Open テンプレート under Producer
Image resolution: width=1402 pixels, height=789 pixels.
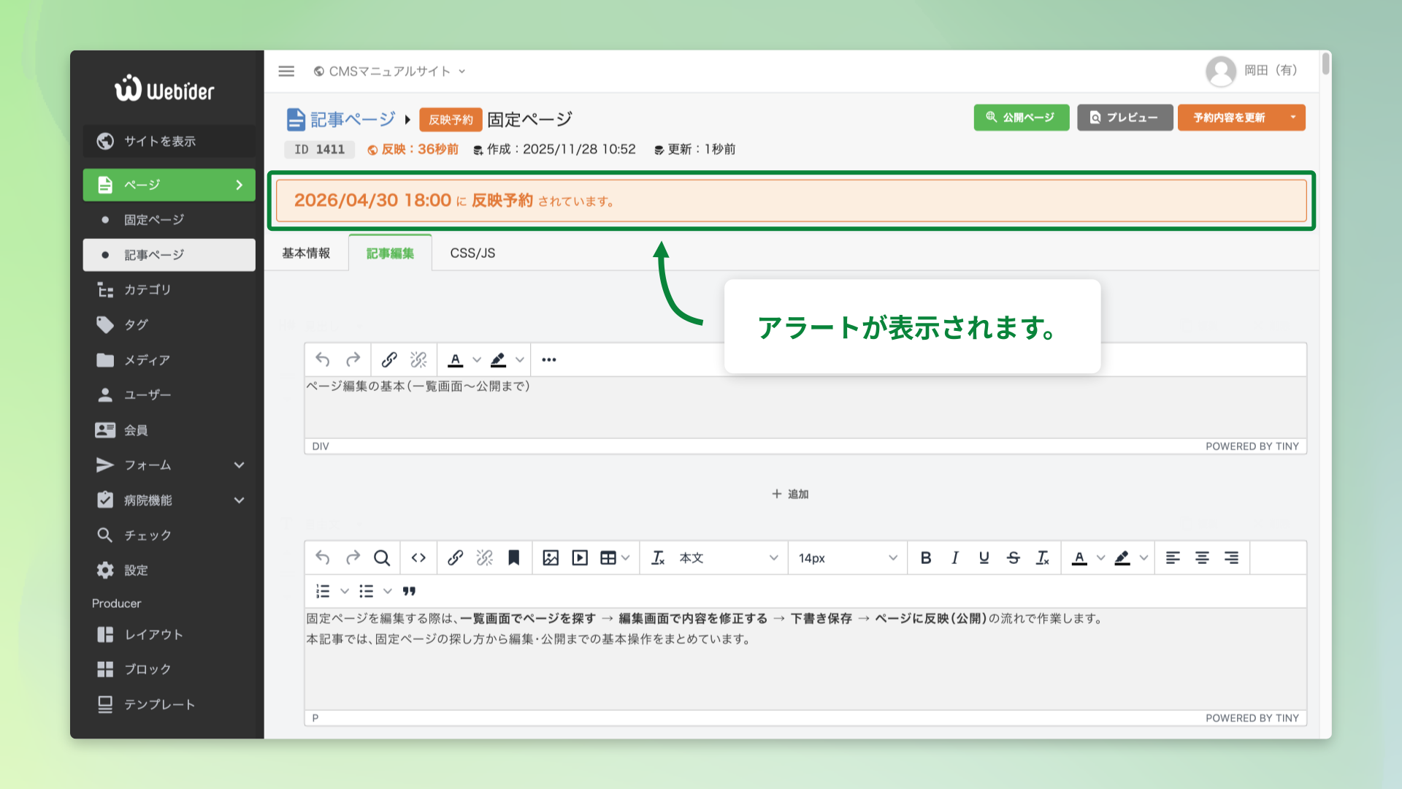(x=169, y=704)
